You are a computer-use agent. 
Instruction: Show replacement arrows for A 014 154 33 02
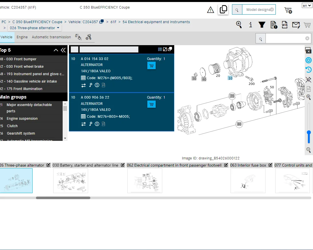pyautogui.click(x=84, y=85)
